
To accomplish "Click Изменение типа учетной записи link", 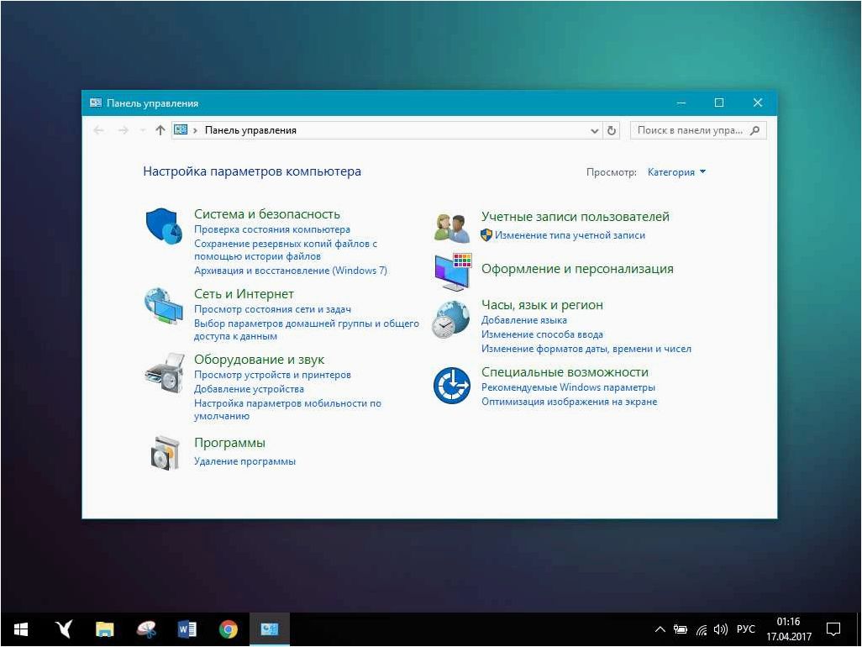I will pos(570,235).
